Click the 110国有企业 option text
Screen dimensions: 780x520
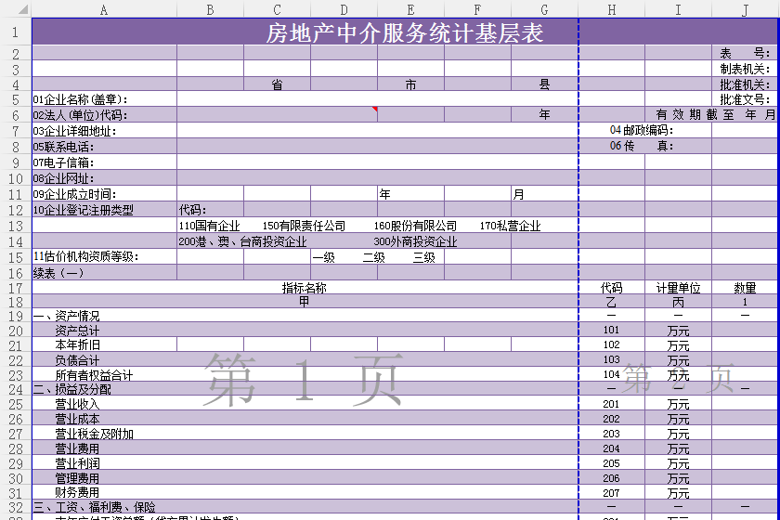tap(209, 226)
